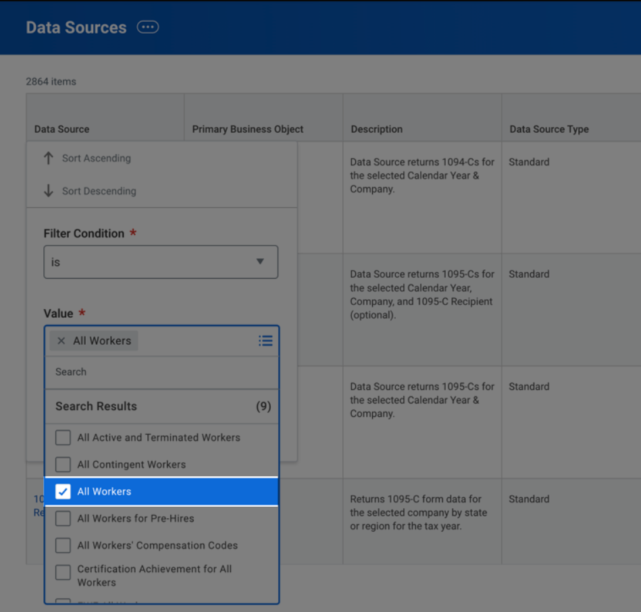The width and height of the screenshot is (641, 612).
Task: Click the Data Source column header
Action: [62, 129]
